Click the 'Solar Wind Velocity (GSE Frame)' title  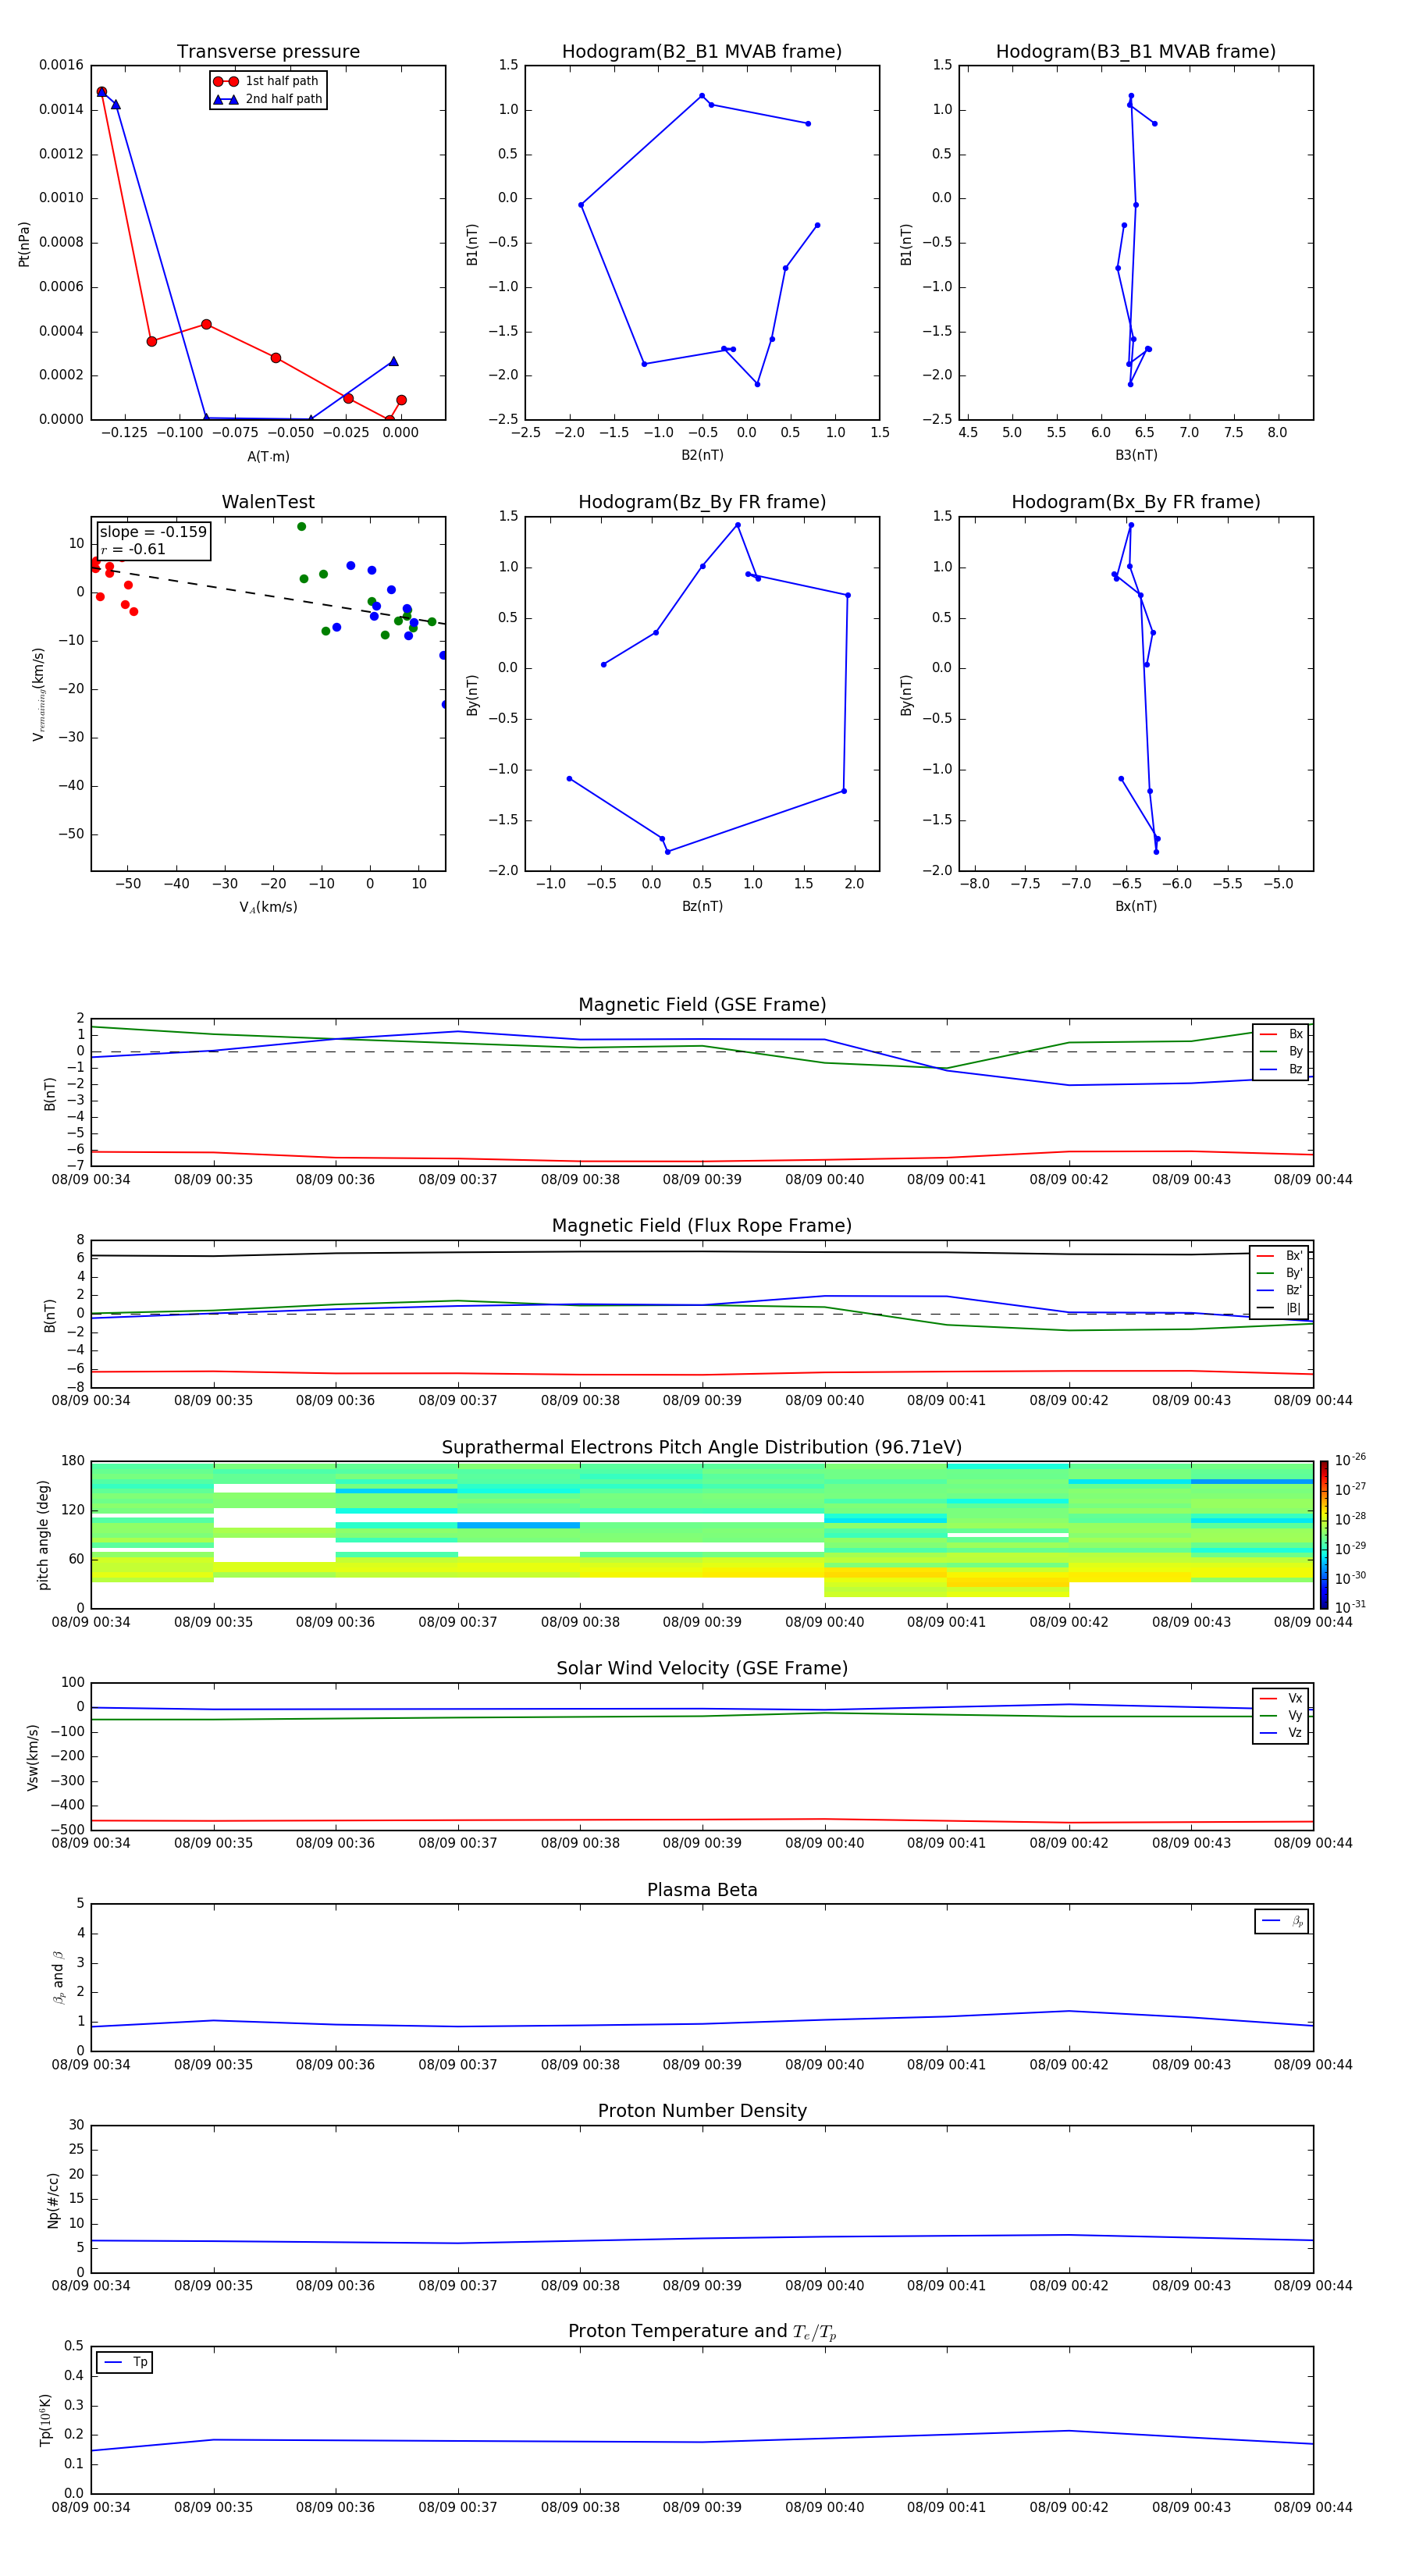702,1669
